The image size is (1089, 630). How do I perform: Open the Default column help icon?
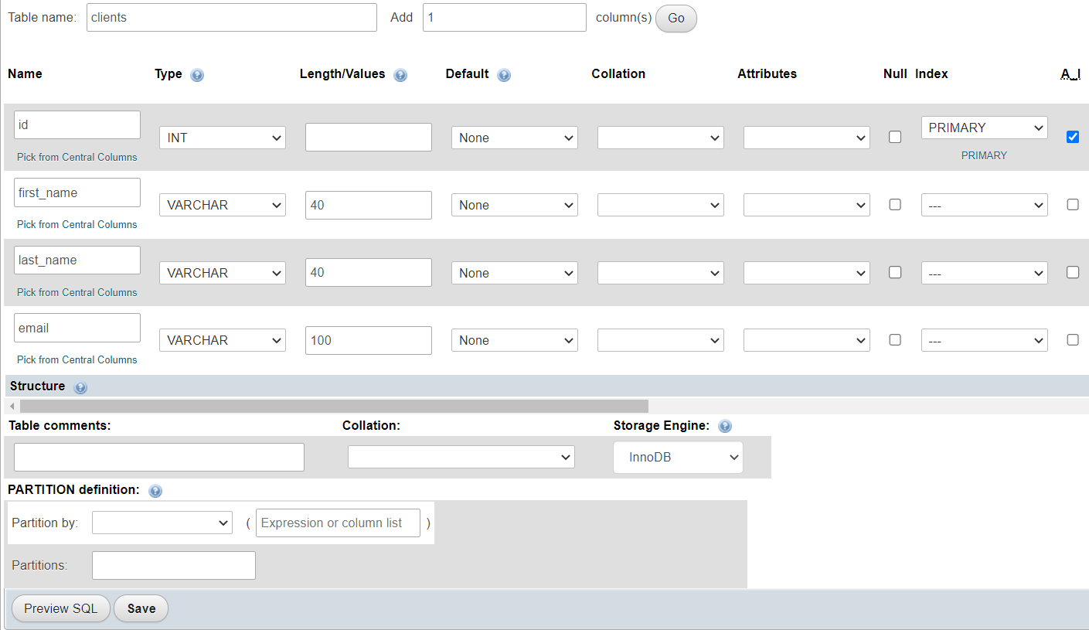click(504, 75)
